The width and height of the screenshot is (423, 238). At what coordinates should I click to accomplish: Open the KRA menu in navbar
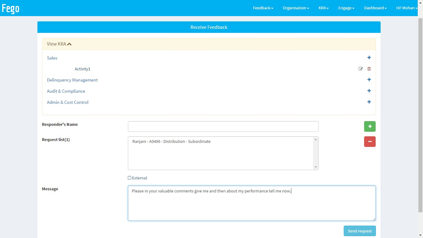(324, 8)
